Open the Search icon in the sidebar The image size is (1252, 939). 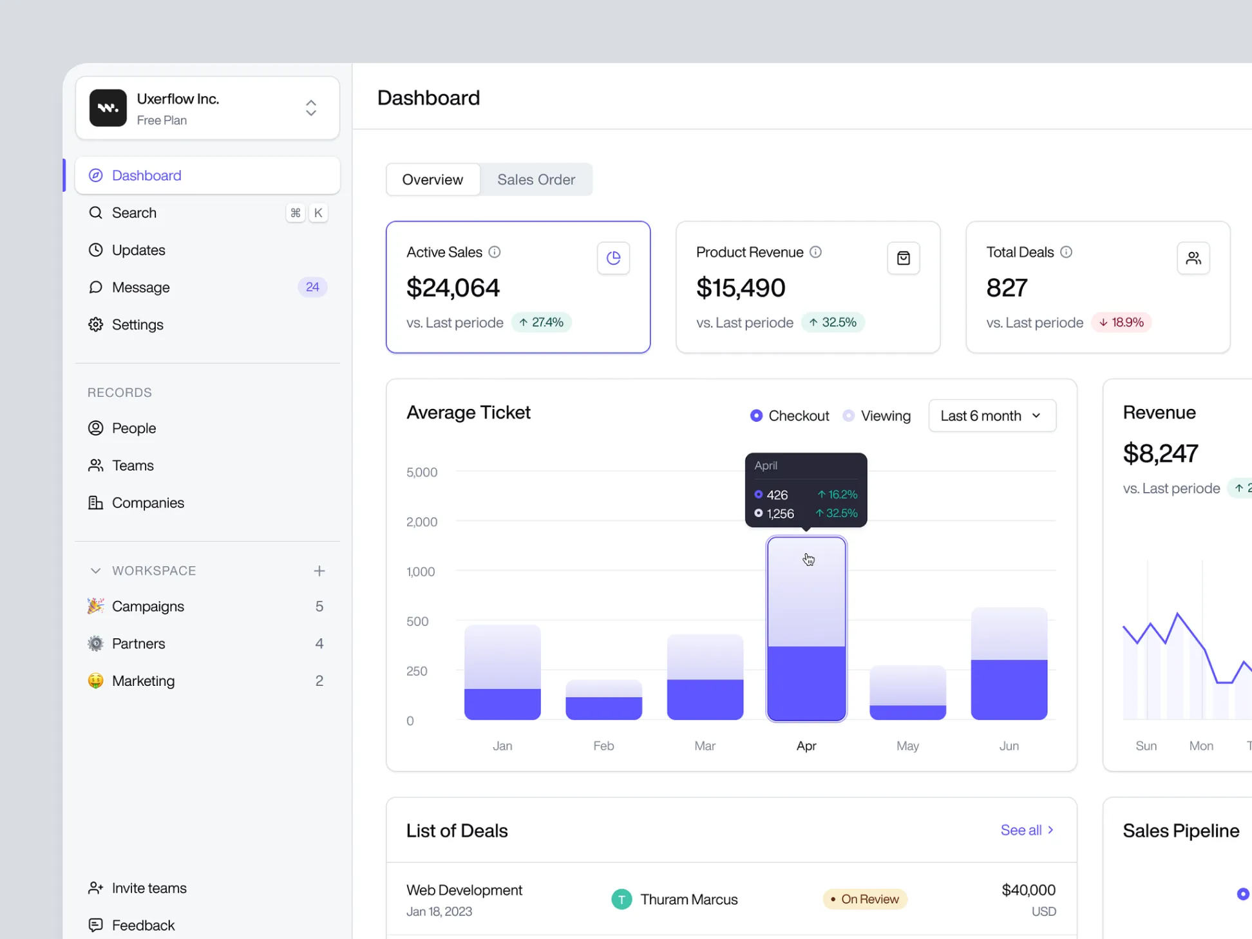pyautogui.click(x=95, y=213)
